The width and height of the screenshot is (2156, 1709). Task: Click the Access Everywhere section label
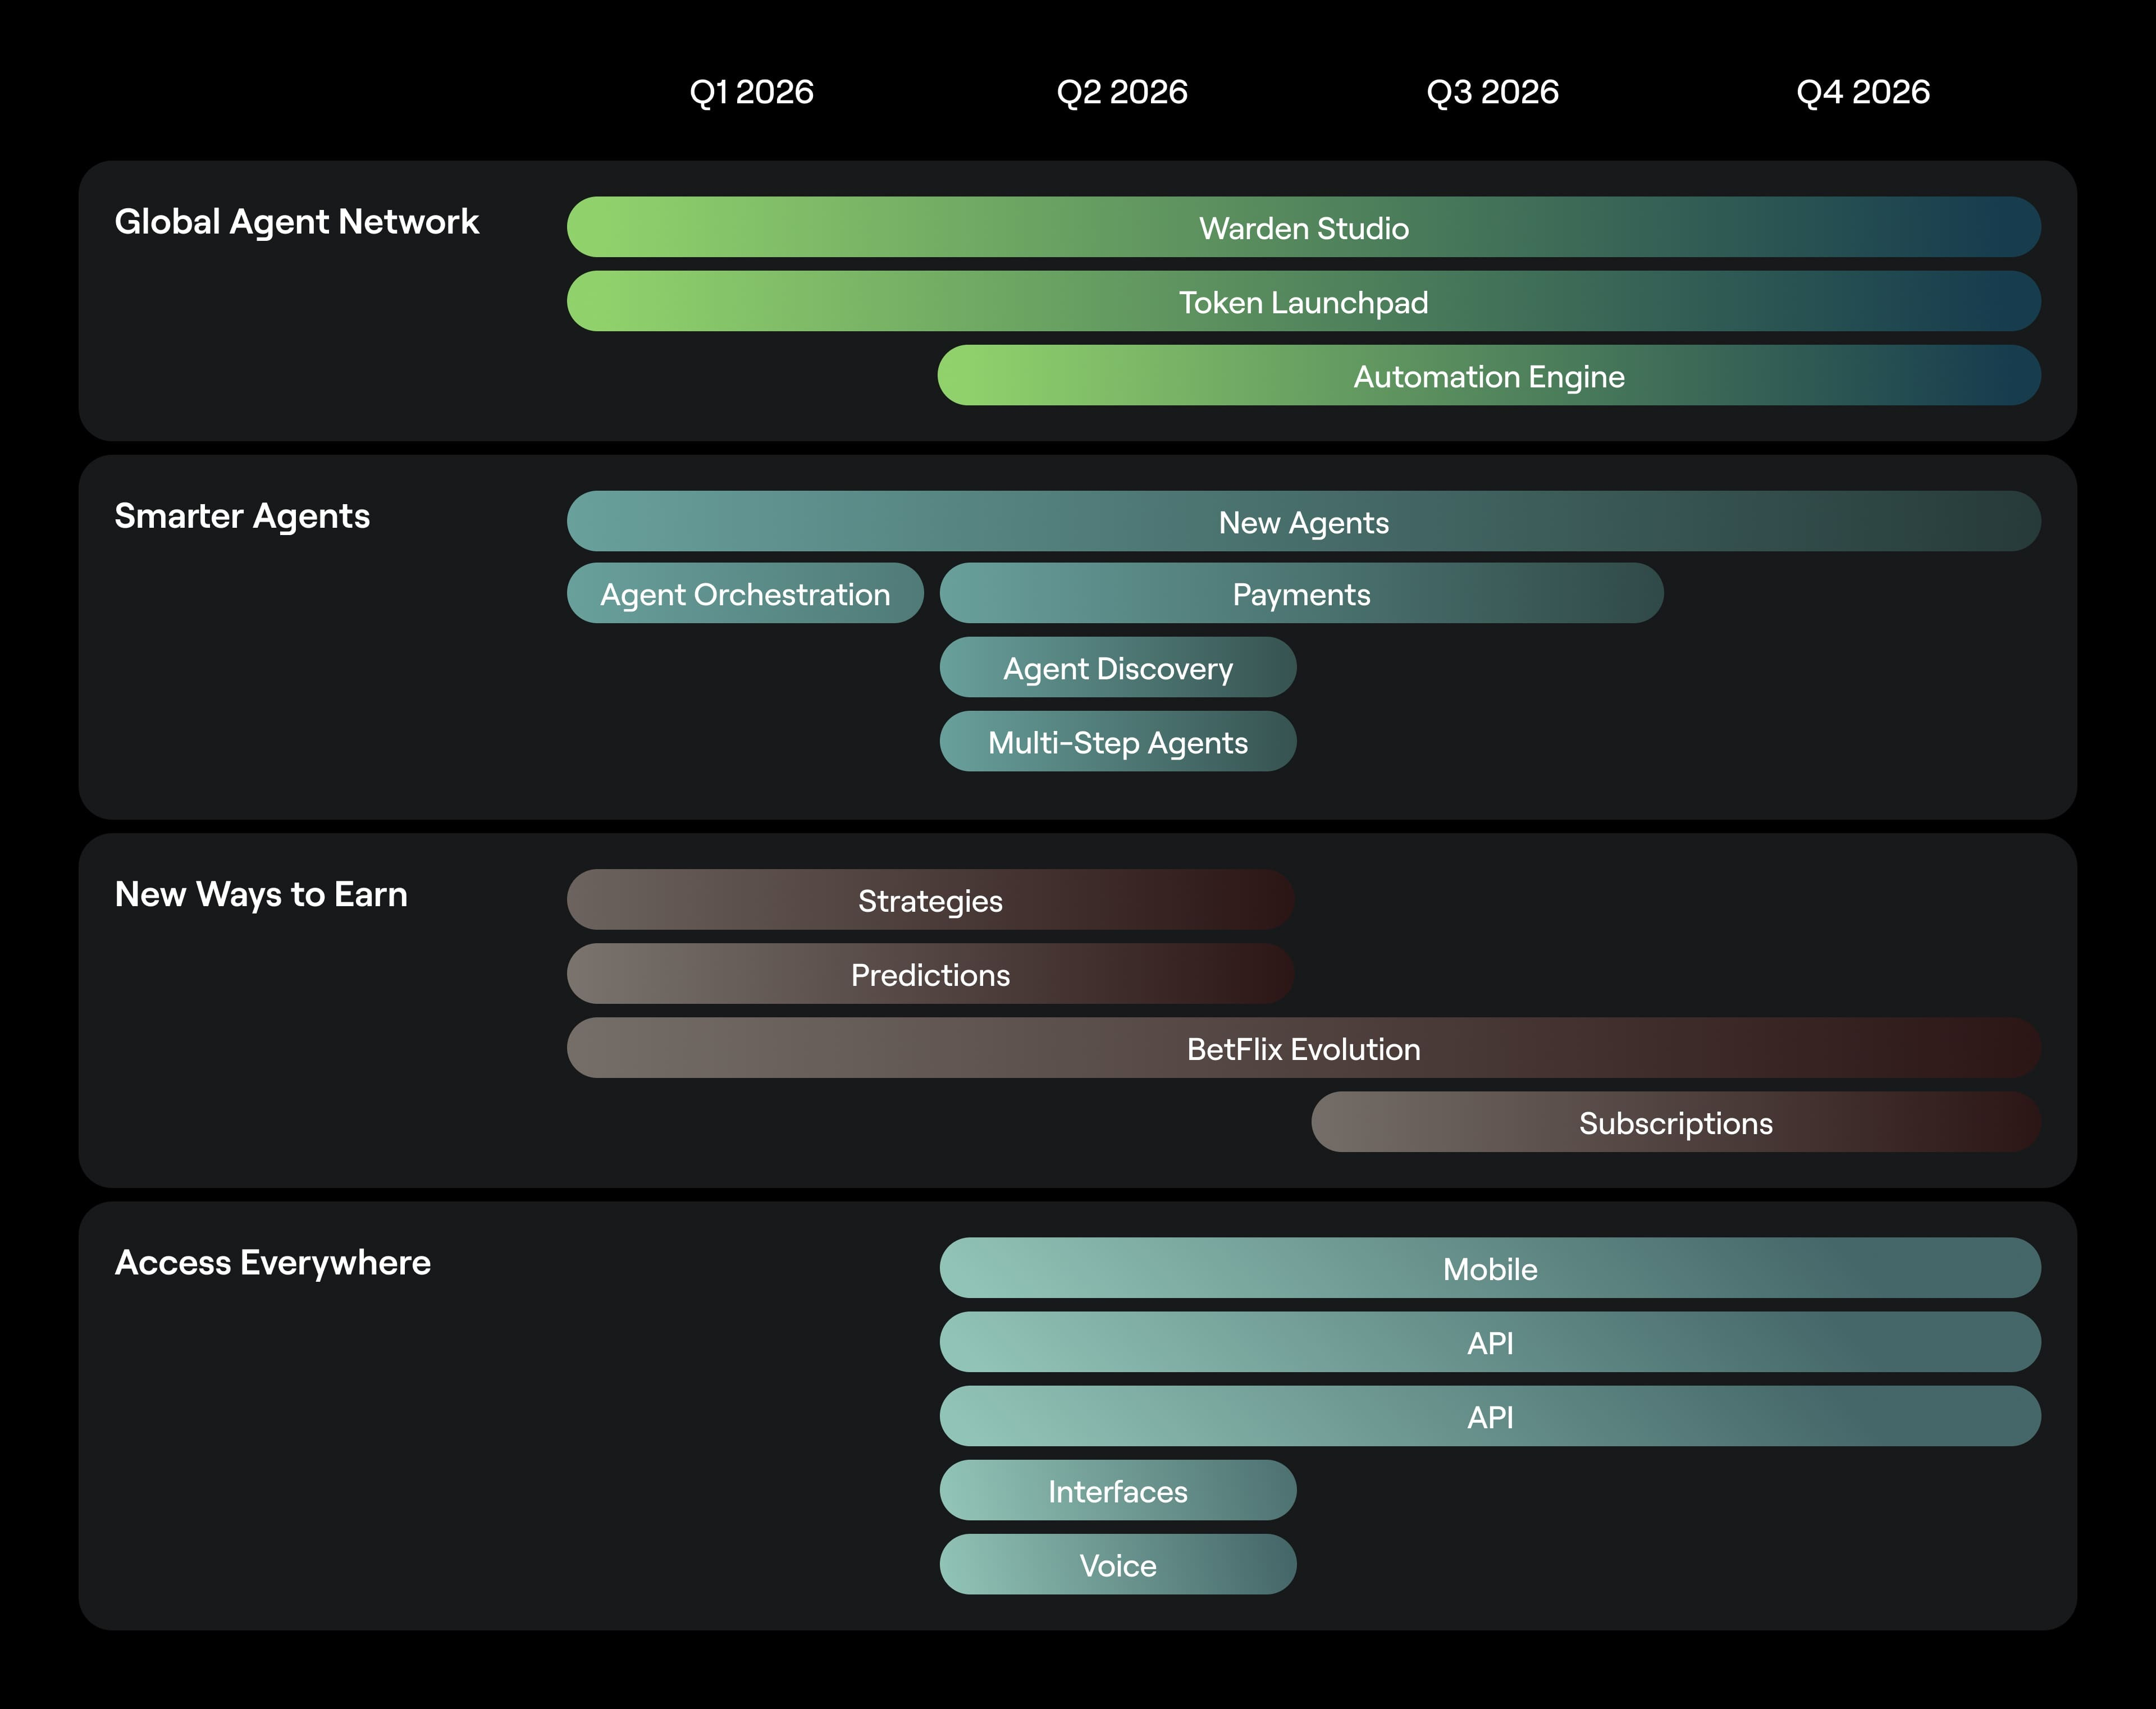pos(272,1262)
